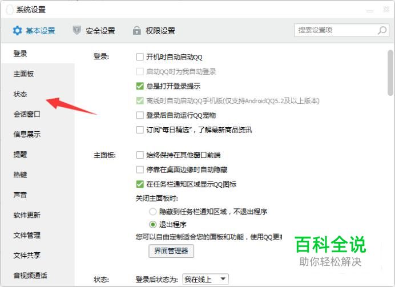Select 提醒 in the sidebar
395x287 pixels.
(x=38, y=154)
